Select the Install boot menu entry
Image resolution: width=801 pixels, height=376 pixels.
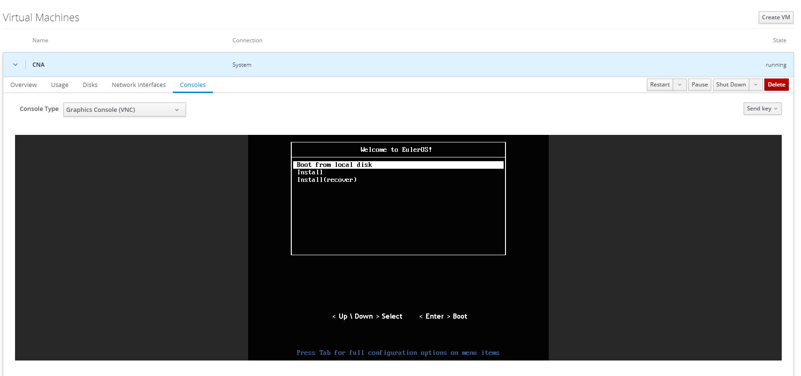(310, 172)
